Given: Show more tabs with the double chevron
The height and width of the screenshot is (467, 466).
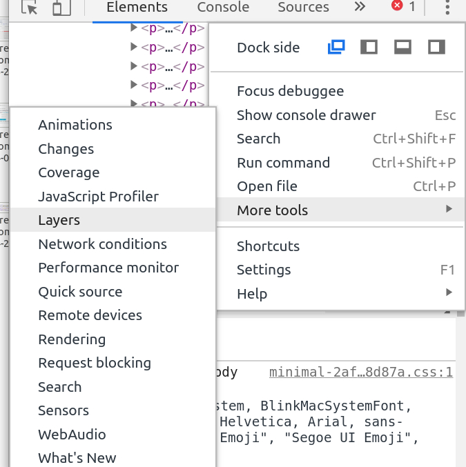Looking at the screenshot, I should 359,7.
